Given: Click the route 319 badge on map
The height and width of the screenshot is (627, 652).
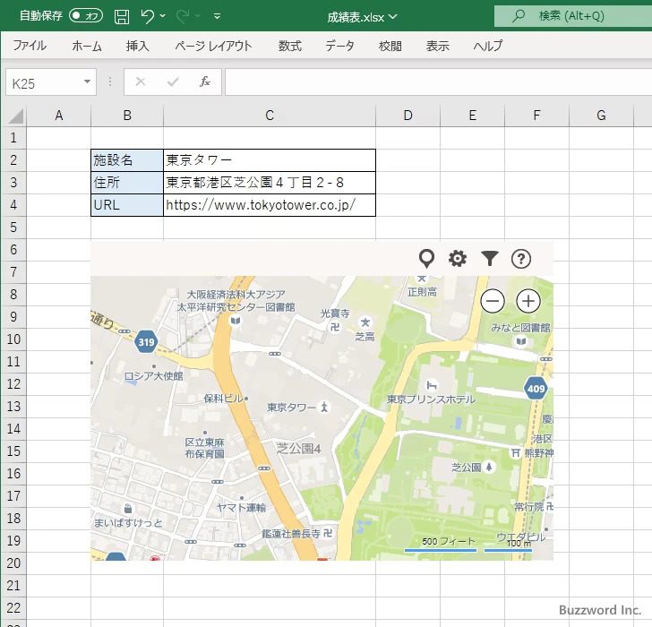Looking at the screenshot, I should point(146,342).
